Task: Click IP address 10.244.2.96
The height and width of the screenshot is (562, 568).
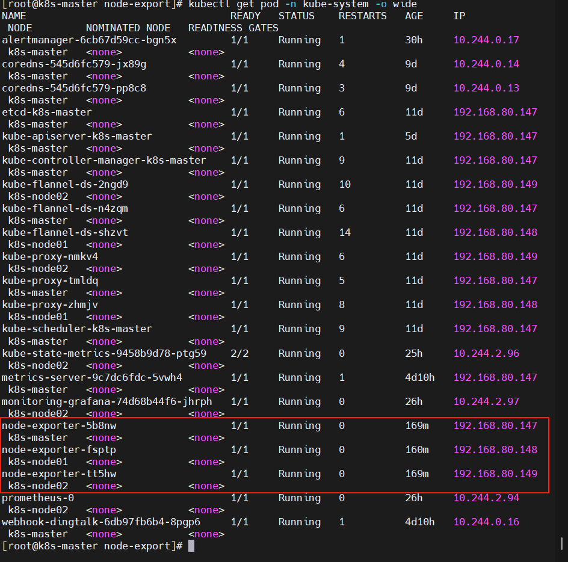Action: pyautogui.click(x=486, y=353)
